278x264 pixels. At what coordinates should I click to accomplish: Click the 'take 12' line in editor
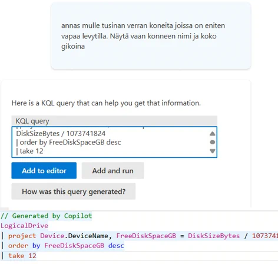pyautogui.click(x=19, y=256)
